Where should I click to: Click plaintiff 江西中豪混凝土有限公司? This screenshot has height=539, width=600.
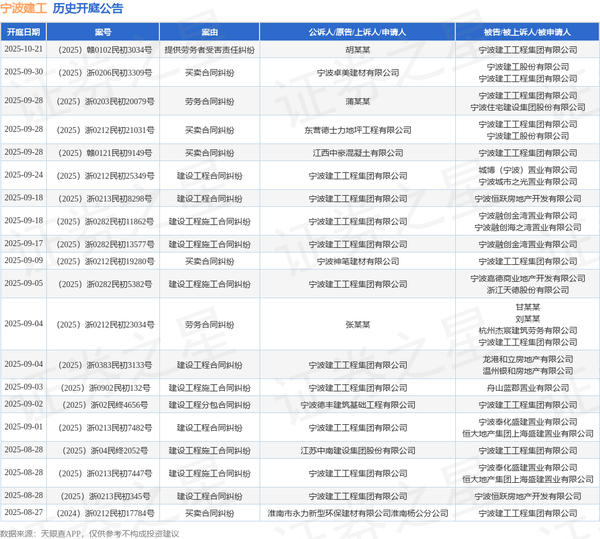(357, 153)
